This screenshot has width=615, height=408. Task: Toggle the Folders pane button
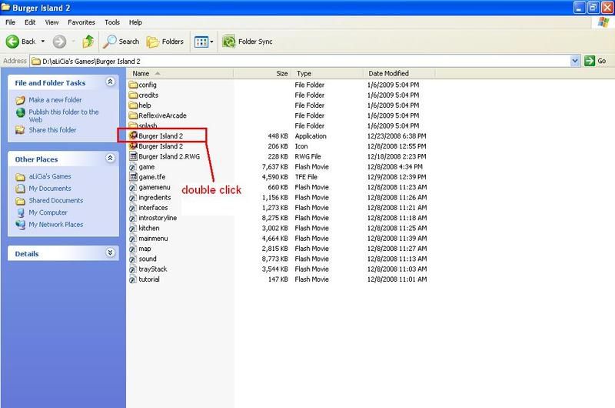[x=166, y=42]
